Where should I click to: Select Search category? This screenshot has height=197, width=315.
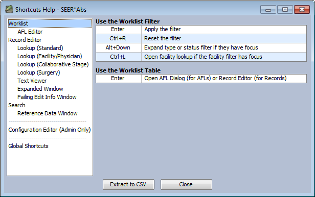coord(17,105)
